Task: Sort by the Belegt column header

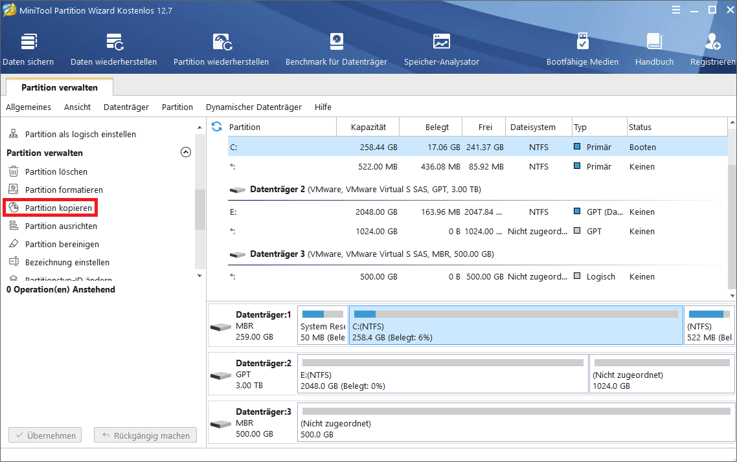Action: tap(431, 127)
